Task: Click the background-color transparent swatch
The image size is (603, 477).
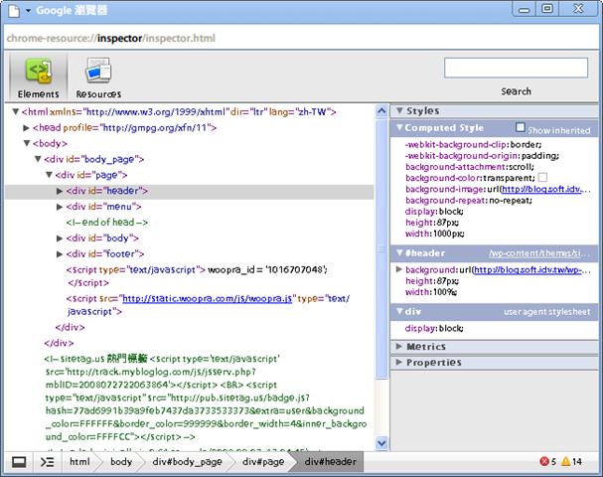Action: [x=542, y=177]
